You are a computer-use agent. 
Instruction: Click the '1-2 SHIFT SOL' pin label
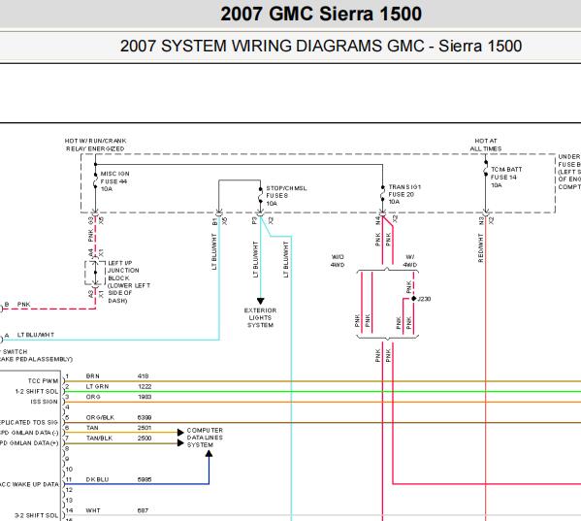(x=37, y=391)
